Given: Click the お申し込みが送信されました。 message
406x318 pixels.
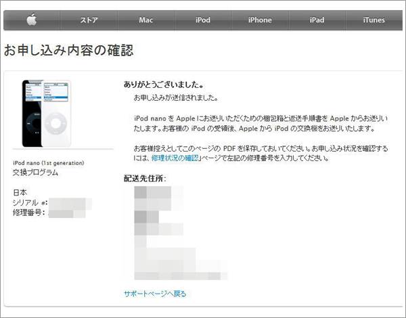Looking at the screenshot, I should click(176, 98).
